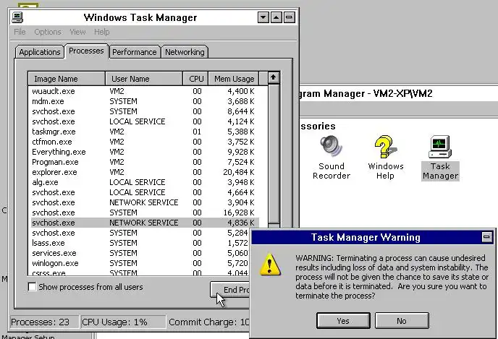498x339 pixels.
Task: Sort by the CPU column header
Action: pyautogui.click(x=196, y=79)
